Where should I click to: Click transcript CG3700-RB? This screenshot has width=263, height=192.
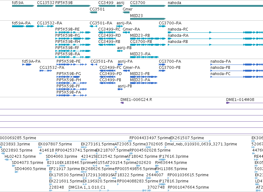148,45
